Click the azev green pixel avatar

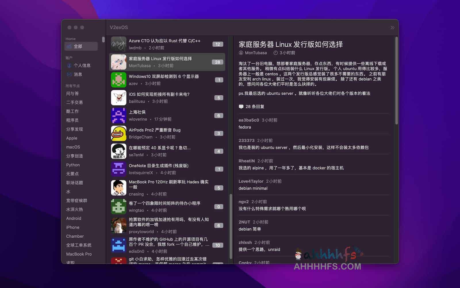pyautogui.click(x=119, y=80)
